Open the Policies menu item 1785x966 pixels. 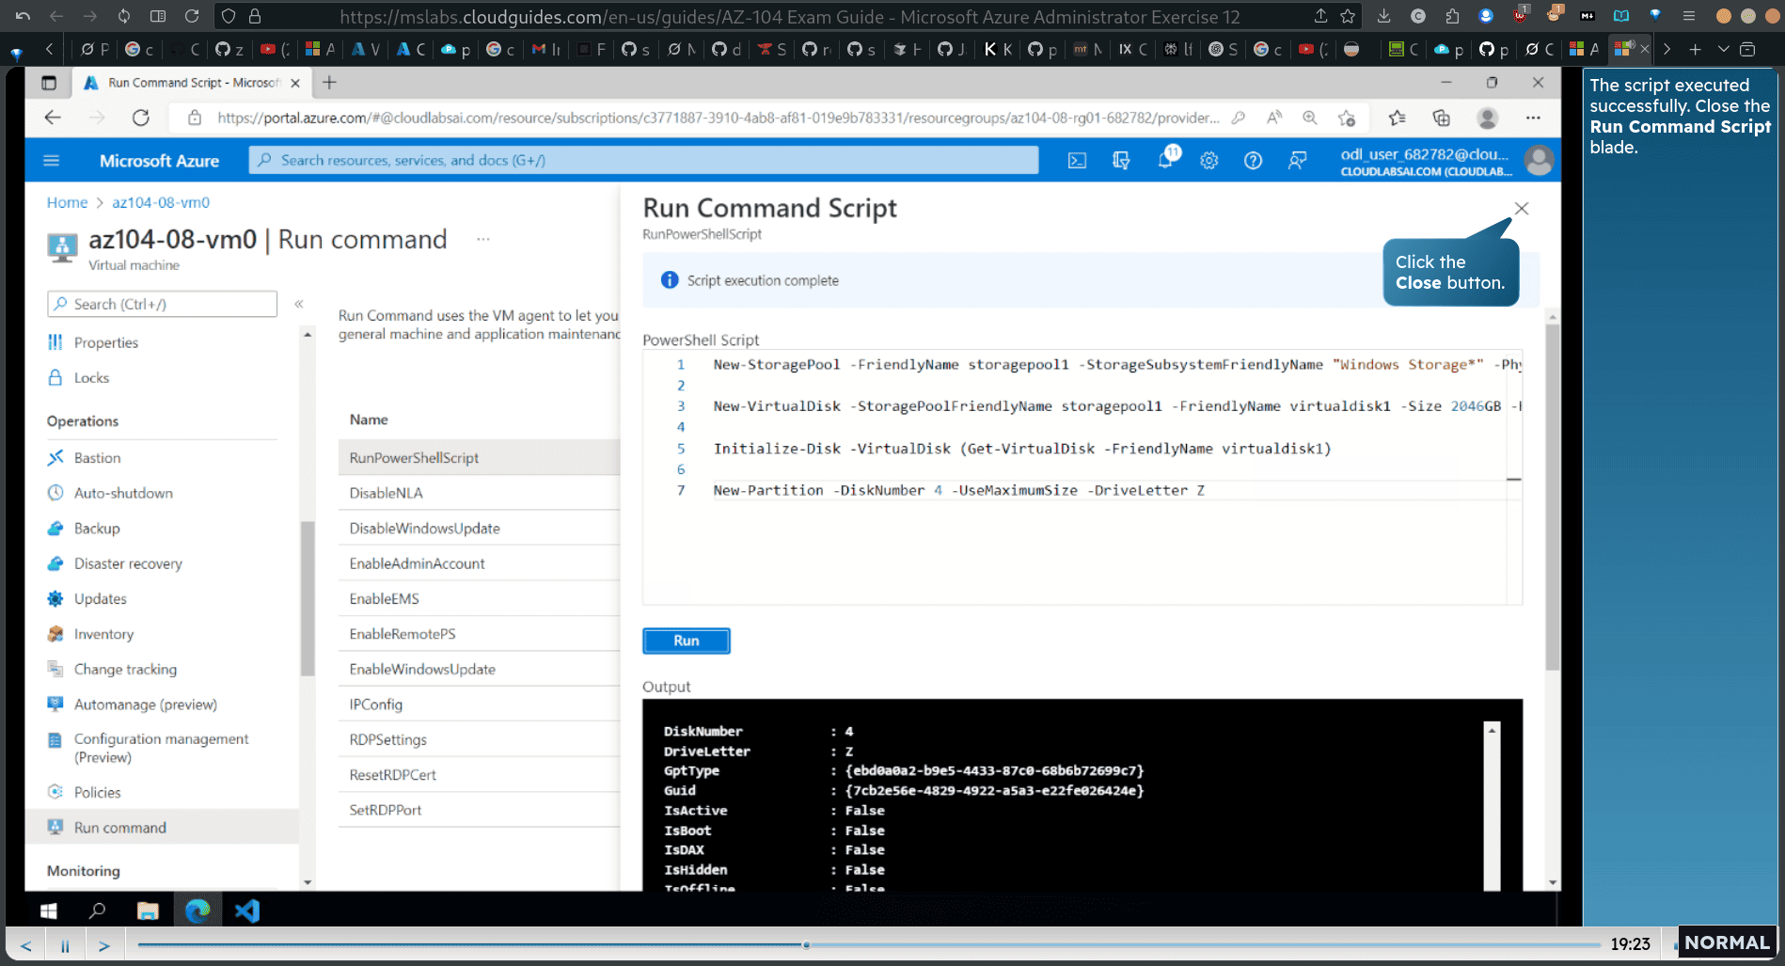coord(97,792)
